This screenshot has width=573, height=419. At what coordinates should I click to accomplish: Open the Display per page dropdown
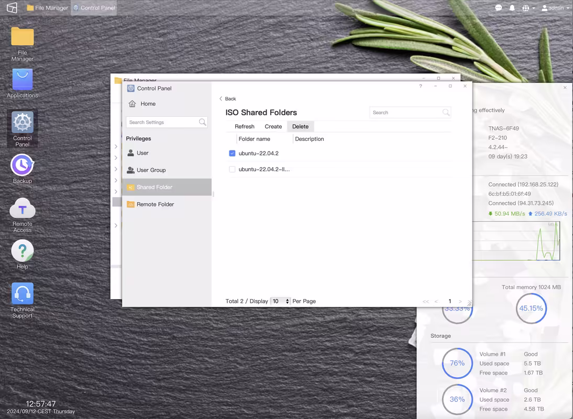pos(280,301)
